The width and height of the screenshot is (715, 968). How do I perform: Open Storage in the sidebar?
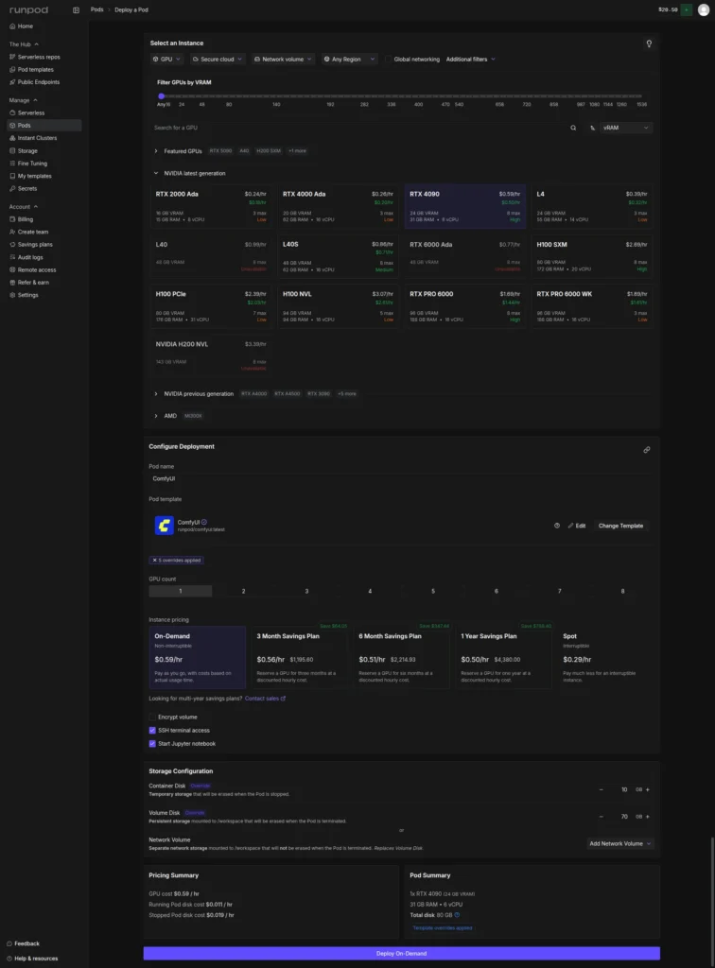pos(27,150)
